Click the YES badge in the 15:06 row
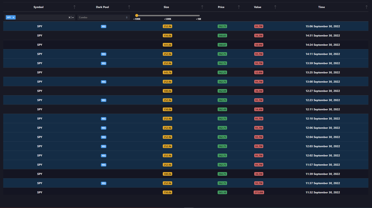The height and width of the screenshot is (208, 372). point(104,26)
